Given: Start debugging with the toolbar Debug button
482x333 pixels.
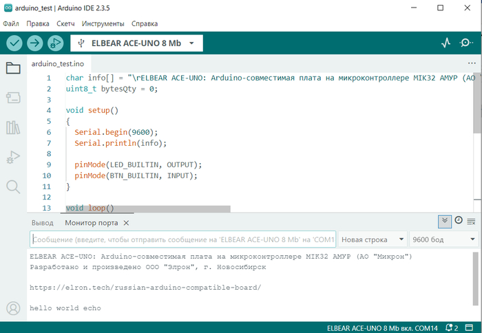Looking at the screenshot, I should 55,43.
